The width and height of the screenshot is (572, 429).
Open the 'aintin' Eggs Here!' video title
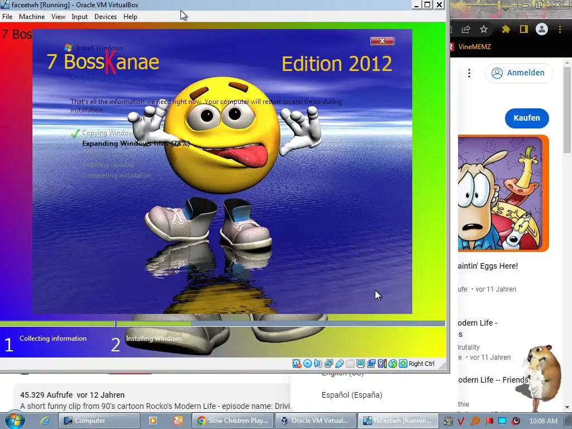tap(488, 266)
